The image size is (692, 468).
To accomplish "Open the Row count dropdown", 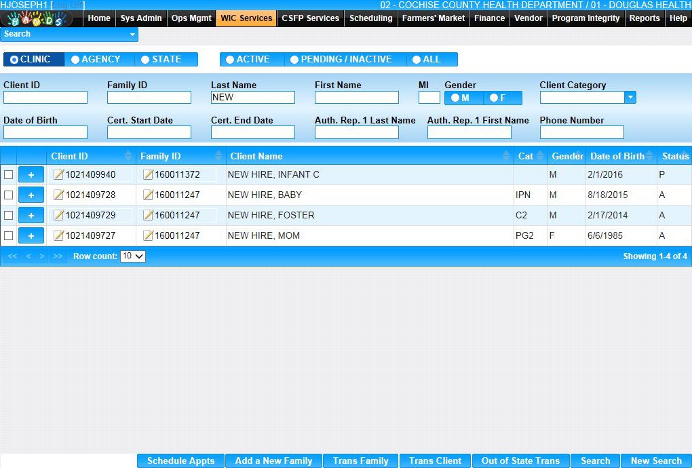I will coord(133,256).
